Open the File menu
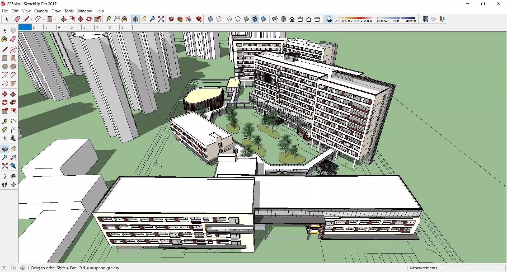Image resolution: width=507 pixels, height=272 pixels. (5, 11)
